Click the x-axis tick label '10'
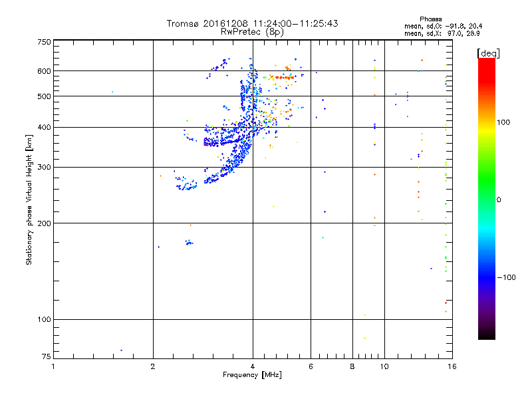The height and width of the screenshot is (399, 532). click(x=384, y=367)
